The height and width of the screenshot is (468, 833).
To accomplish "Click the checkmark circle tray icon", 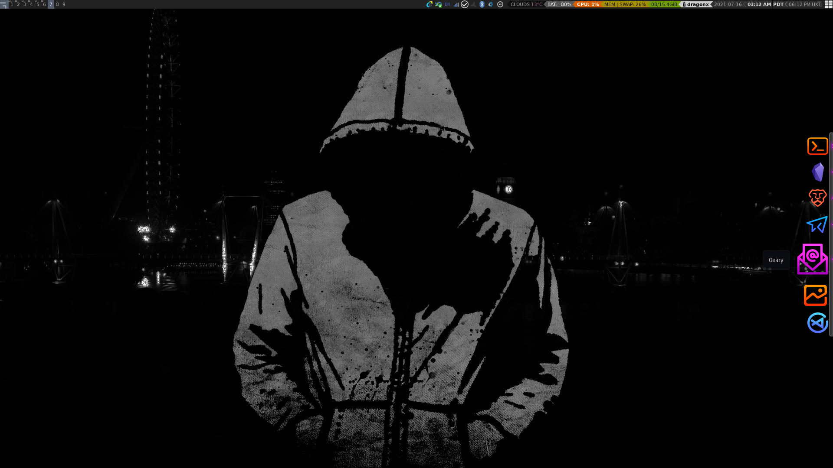I will (465, 4).
